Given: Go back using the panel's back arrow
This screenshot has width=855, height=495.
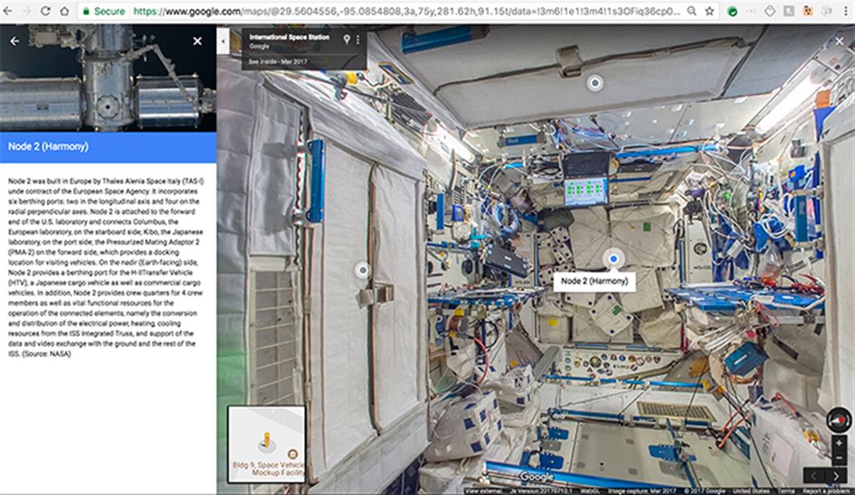Looking at the screenshot, I should (x=15, y=41).
